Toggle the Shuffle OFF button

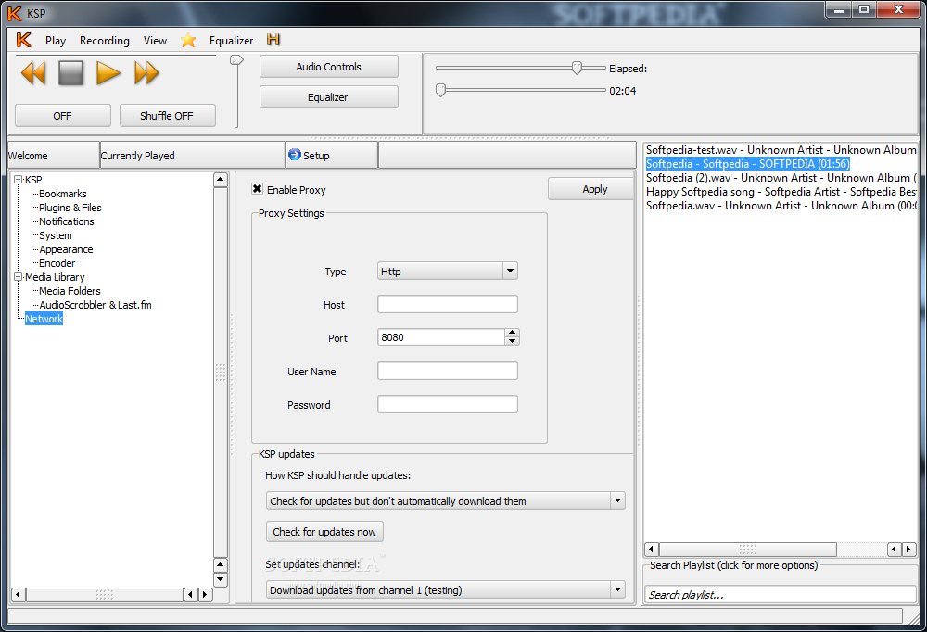167,115
